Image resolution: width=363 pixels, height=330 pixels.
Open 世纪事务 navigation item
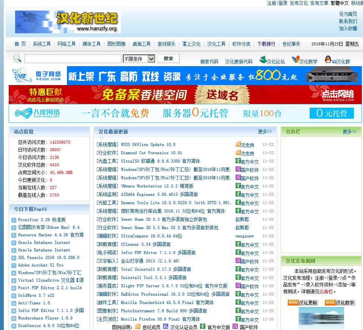[292, 44]
